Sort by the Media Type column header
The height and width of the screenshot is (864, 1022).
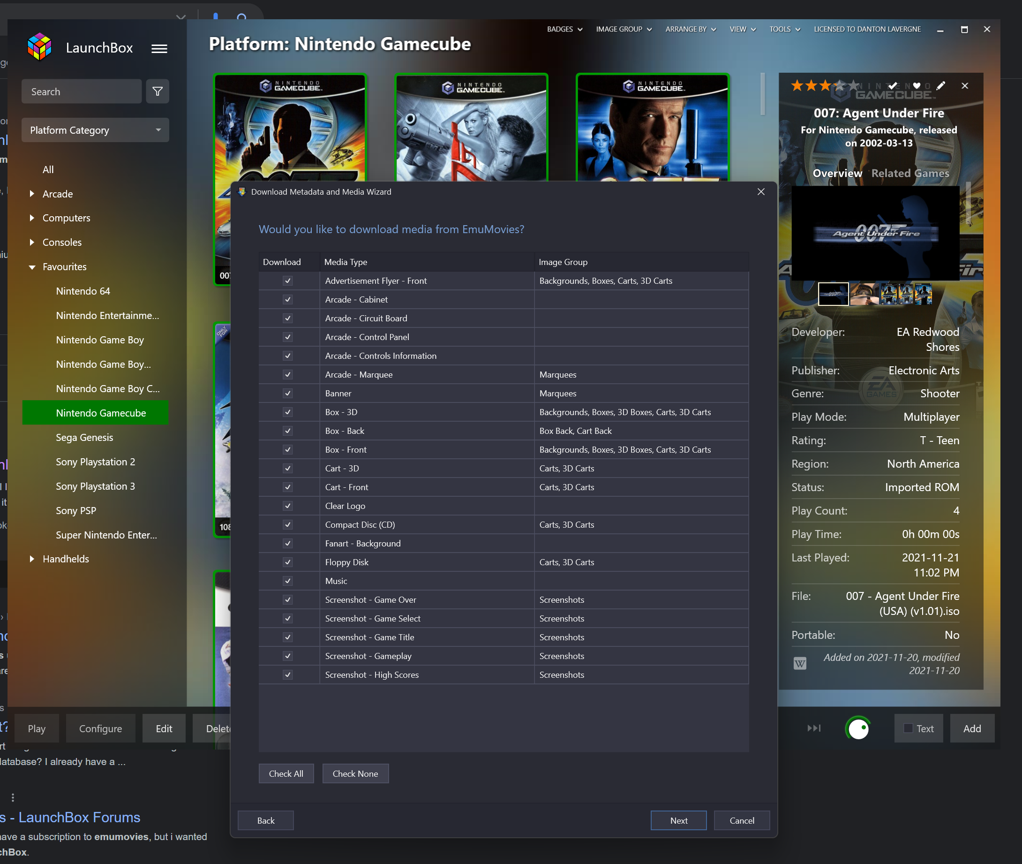point(427,262)
